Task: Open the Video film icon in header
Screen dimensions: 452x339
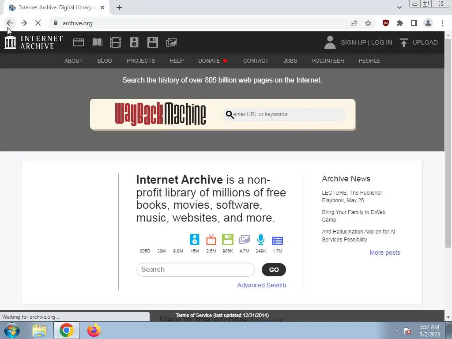Action: click(116, 42)
